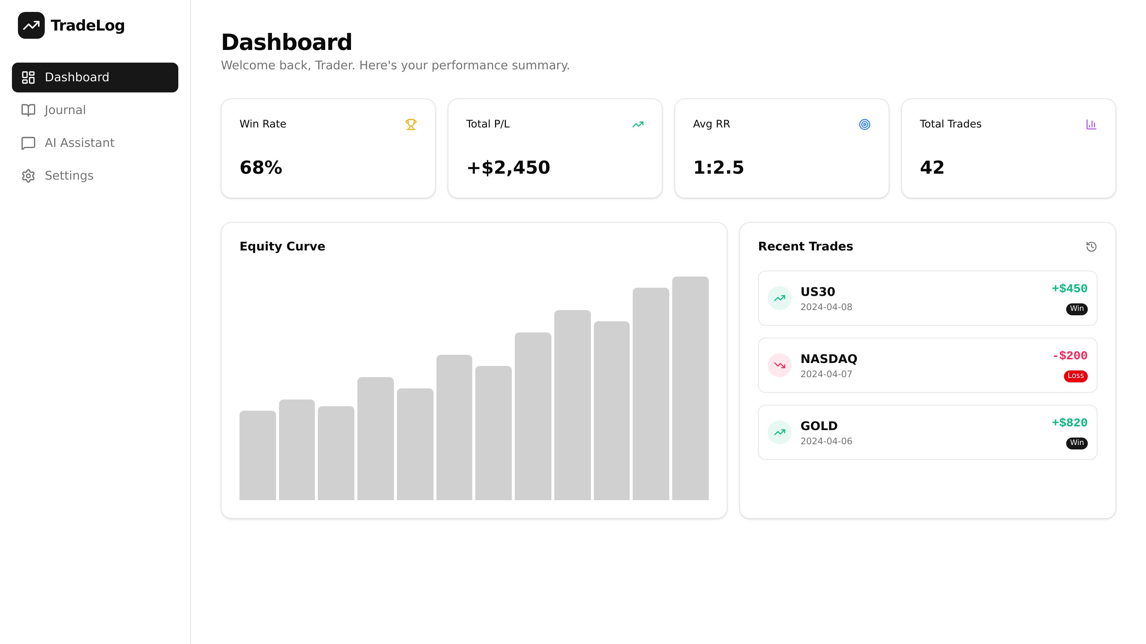
Task: Click the blue target icon on Avg RR card
Action: 864,124
